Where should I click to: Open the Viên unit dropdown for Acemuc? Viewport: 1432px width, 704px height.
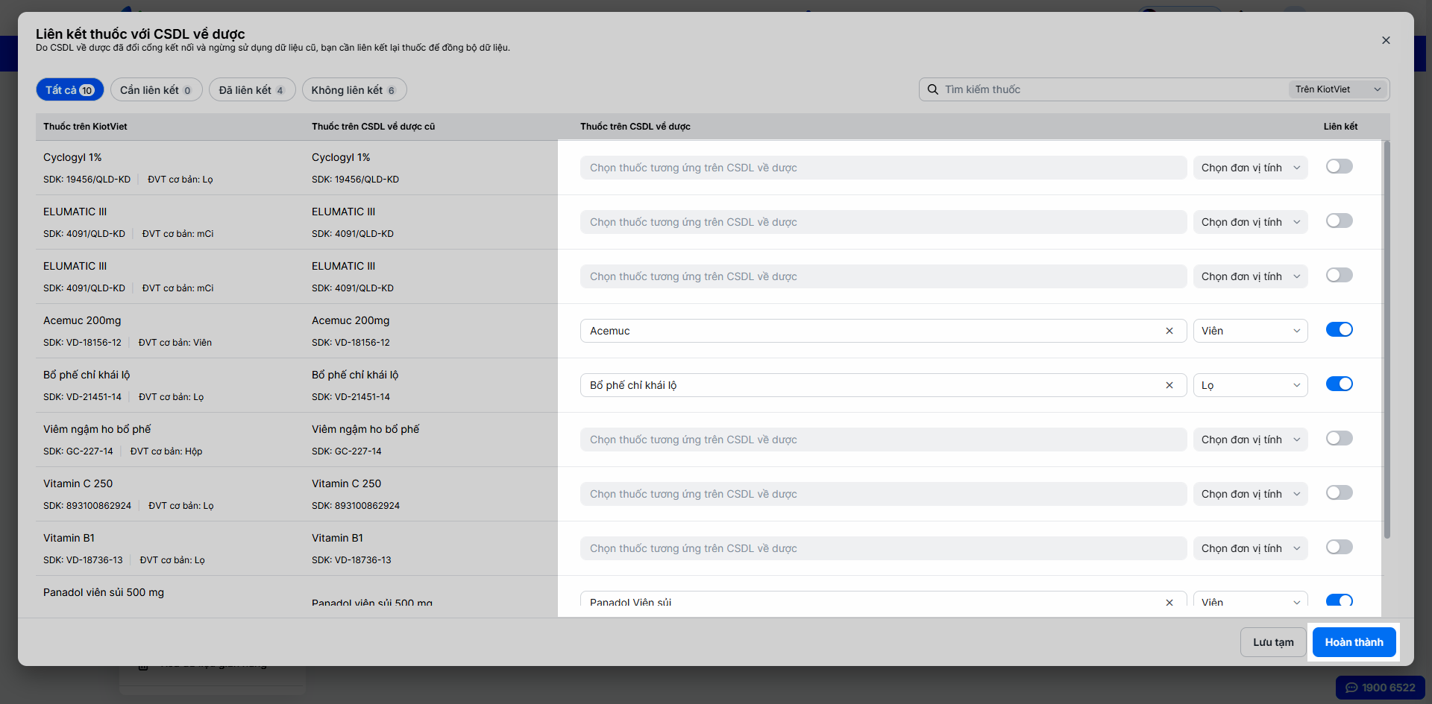tap(1251, 331)
